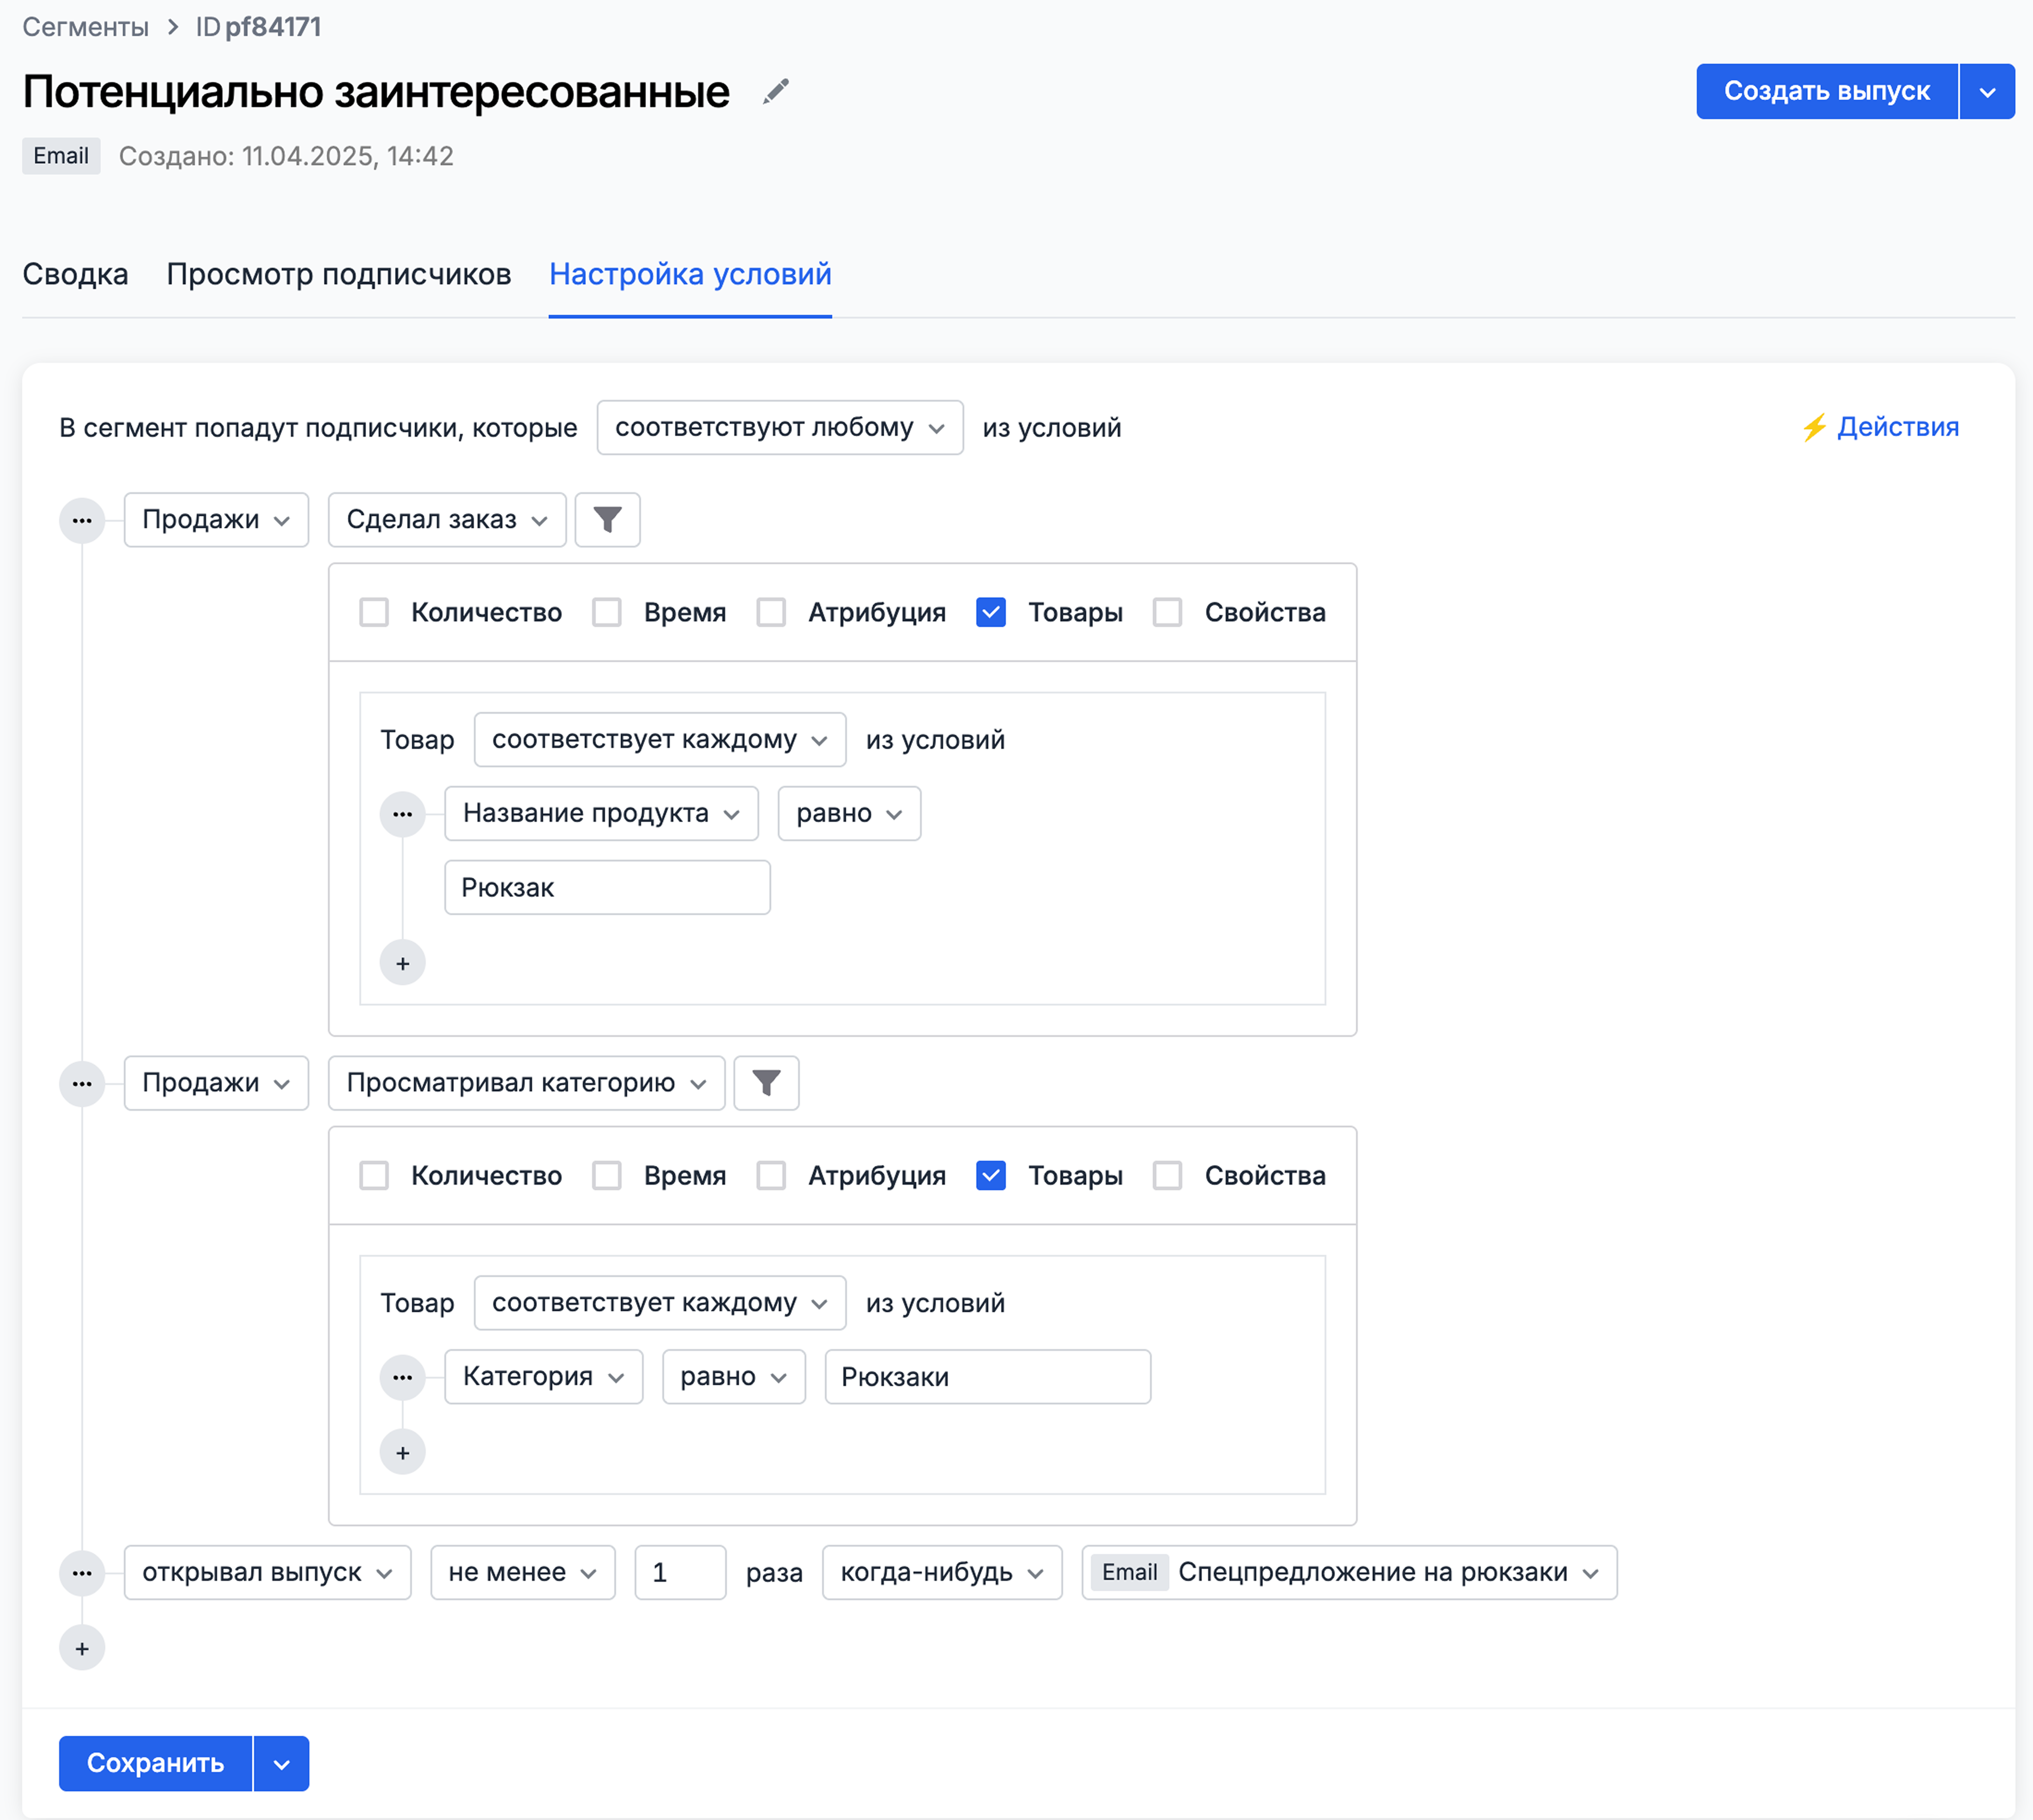Click the Рюкзаки category input field
2033x1820 pixels.
point(986,1377)
